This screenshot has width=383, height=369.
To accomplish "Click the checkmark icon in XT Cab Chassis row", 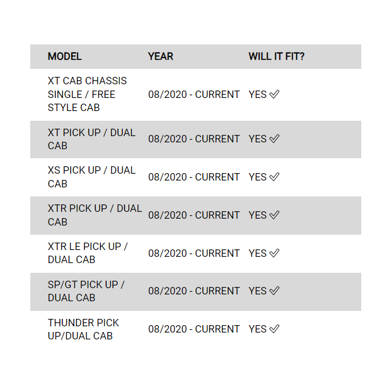I will (274, 95).
